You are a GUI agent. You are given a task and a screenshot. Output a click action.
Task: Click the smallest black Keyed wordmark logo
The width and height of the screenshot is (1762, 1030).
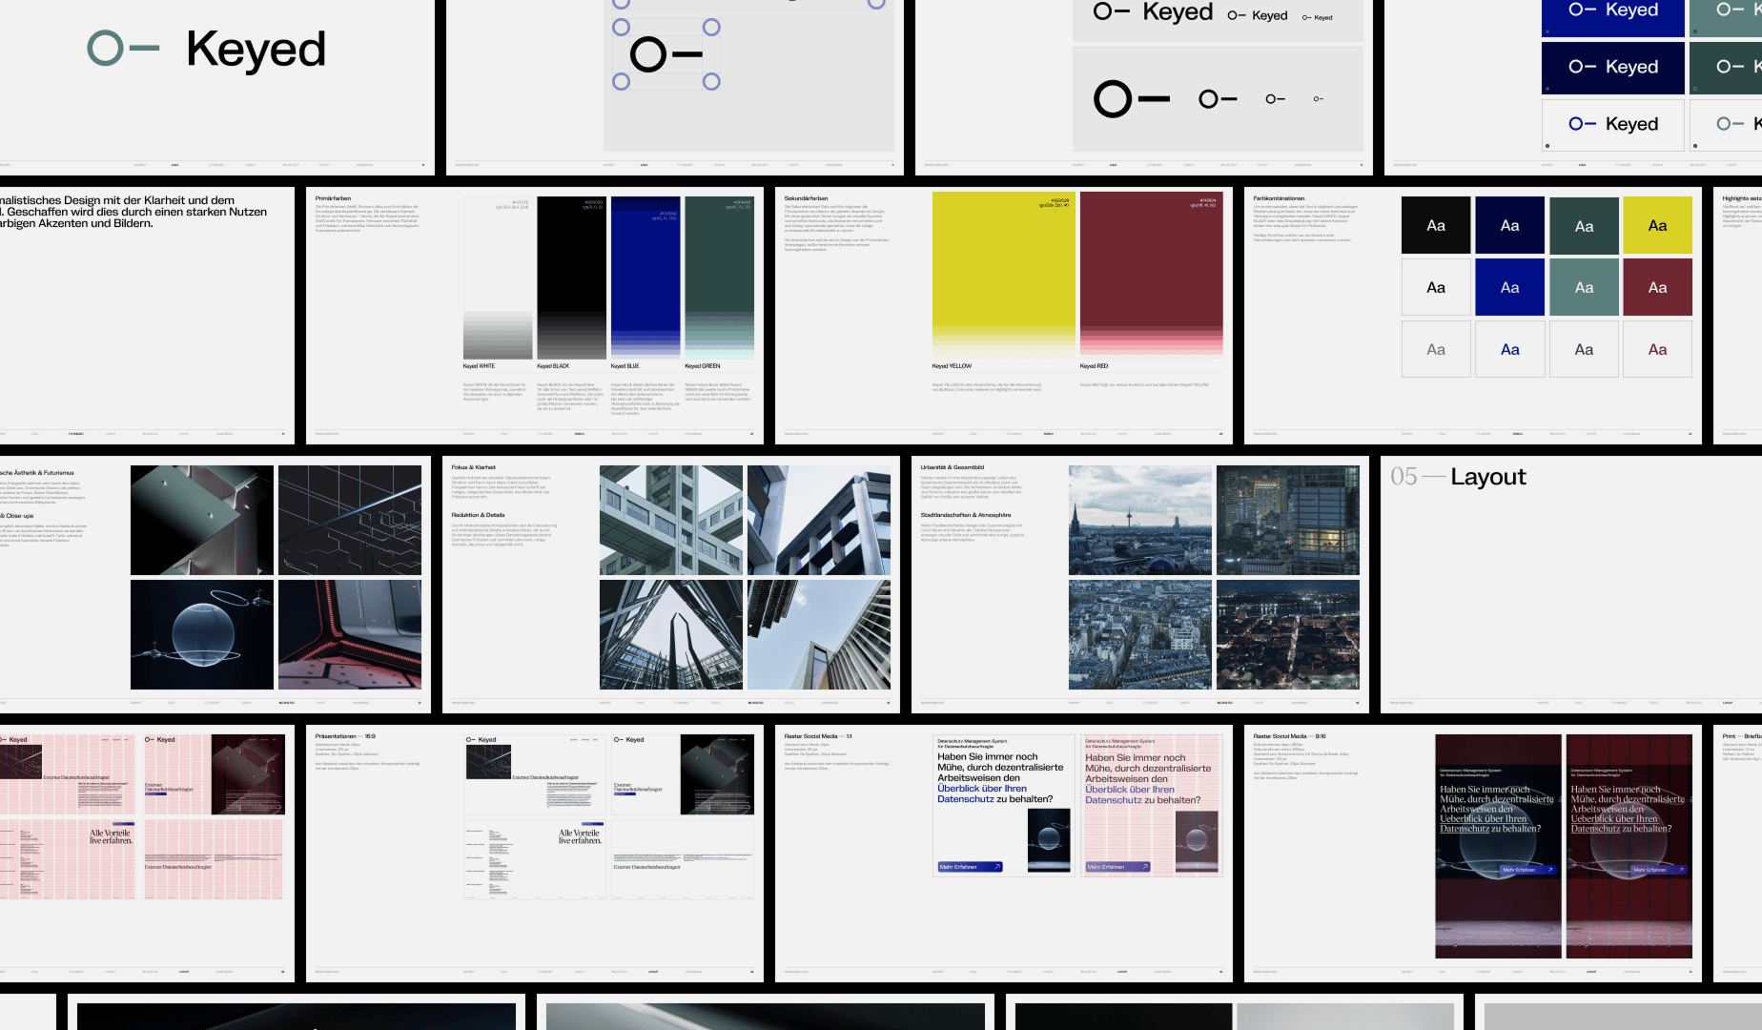1318,17
